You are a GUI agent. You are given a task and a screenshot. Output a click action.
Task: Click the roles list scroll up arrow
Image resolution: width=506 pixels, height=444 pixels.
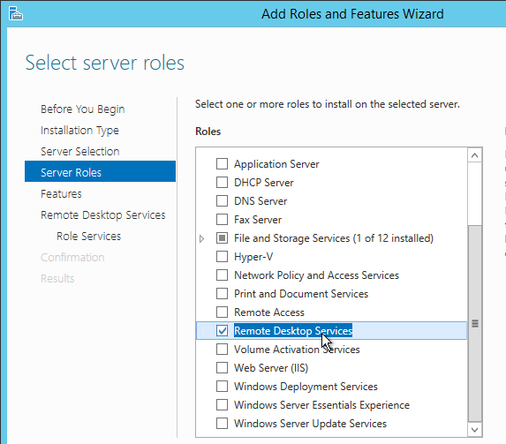click(x=474, y=155)
